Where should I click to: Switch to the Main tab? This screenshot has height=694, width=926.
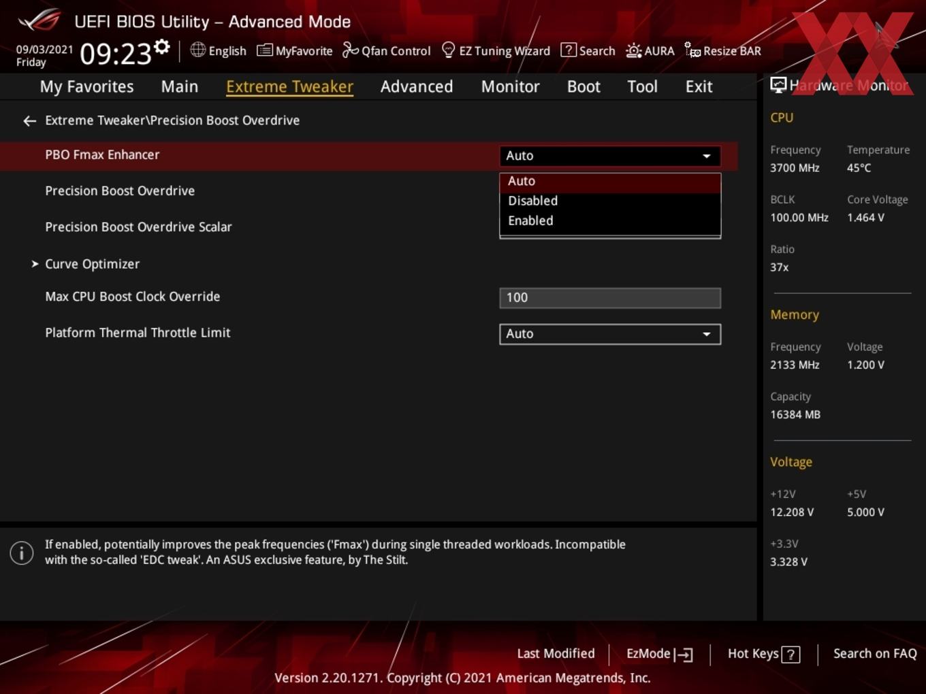[x=180, y=86]
